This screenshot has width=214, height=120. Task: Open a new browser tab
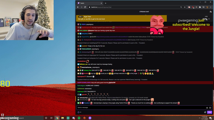[x=106, y=3]
